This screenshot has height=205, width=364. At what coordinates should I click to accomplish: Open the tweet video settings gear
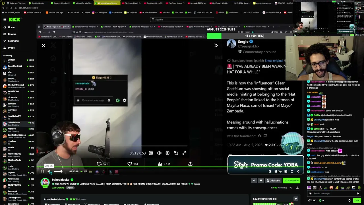coord(167,153)
